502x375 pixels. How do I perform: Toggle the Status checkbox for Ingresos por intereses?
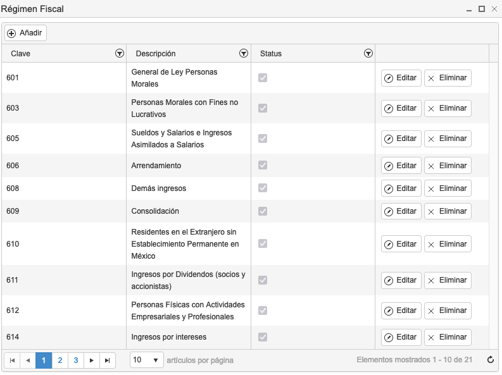click(263, 337)
